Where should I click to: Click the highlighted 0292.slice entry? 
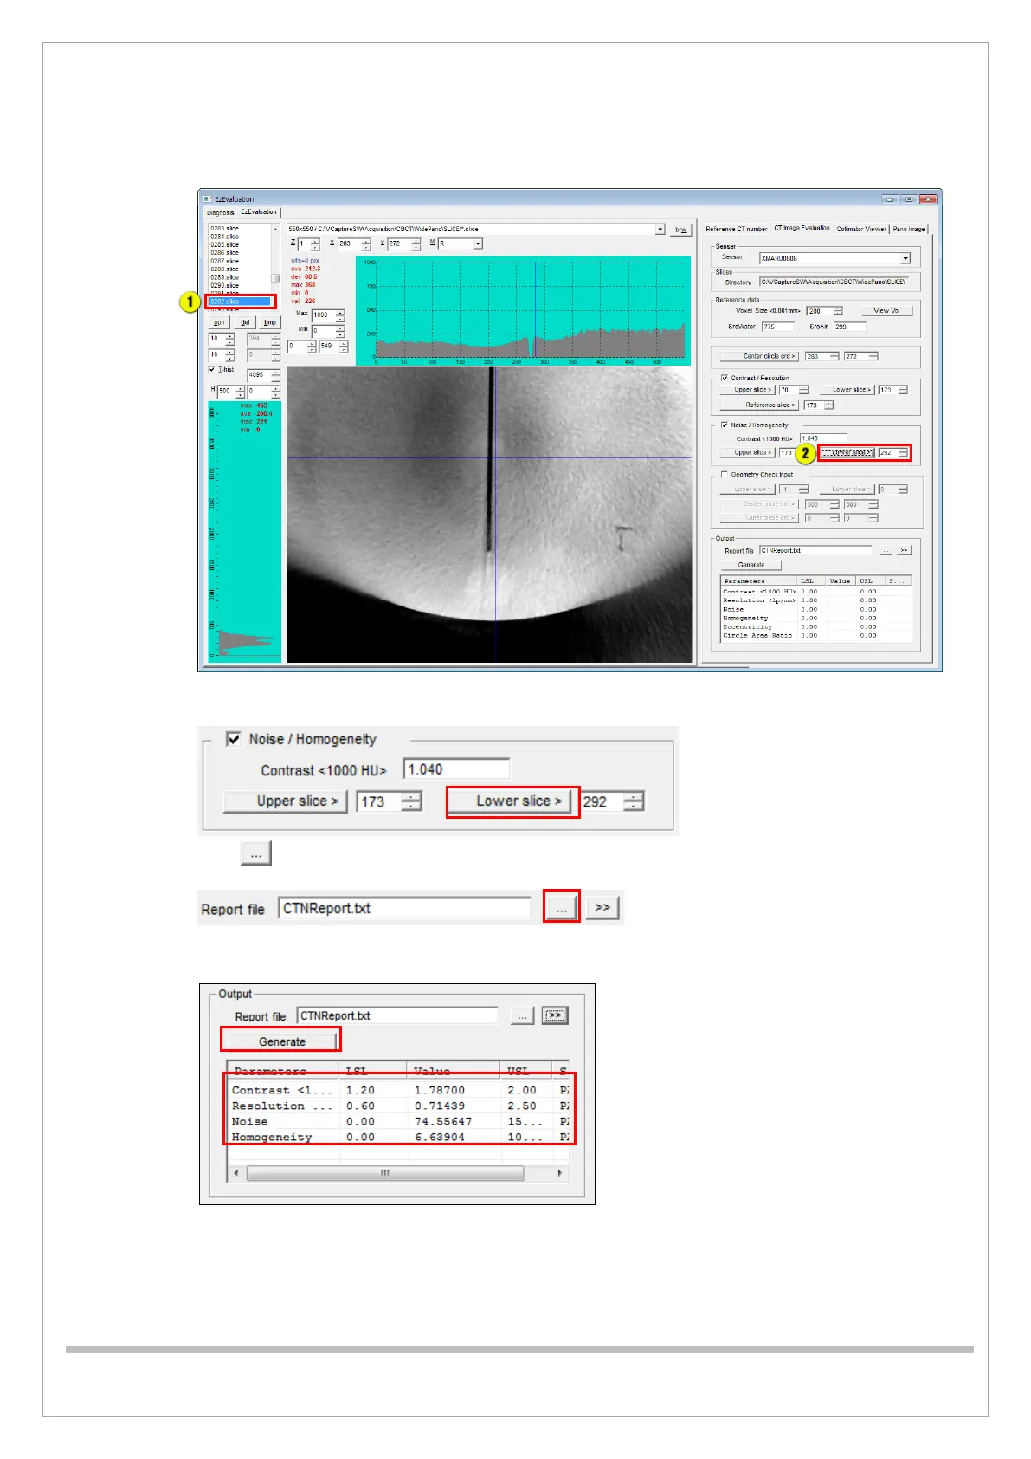pos(240,302)
